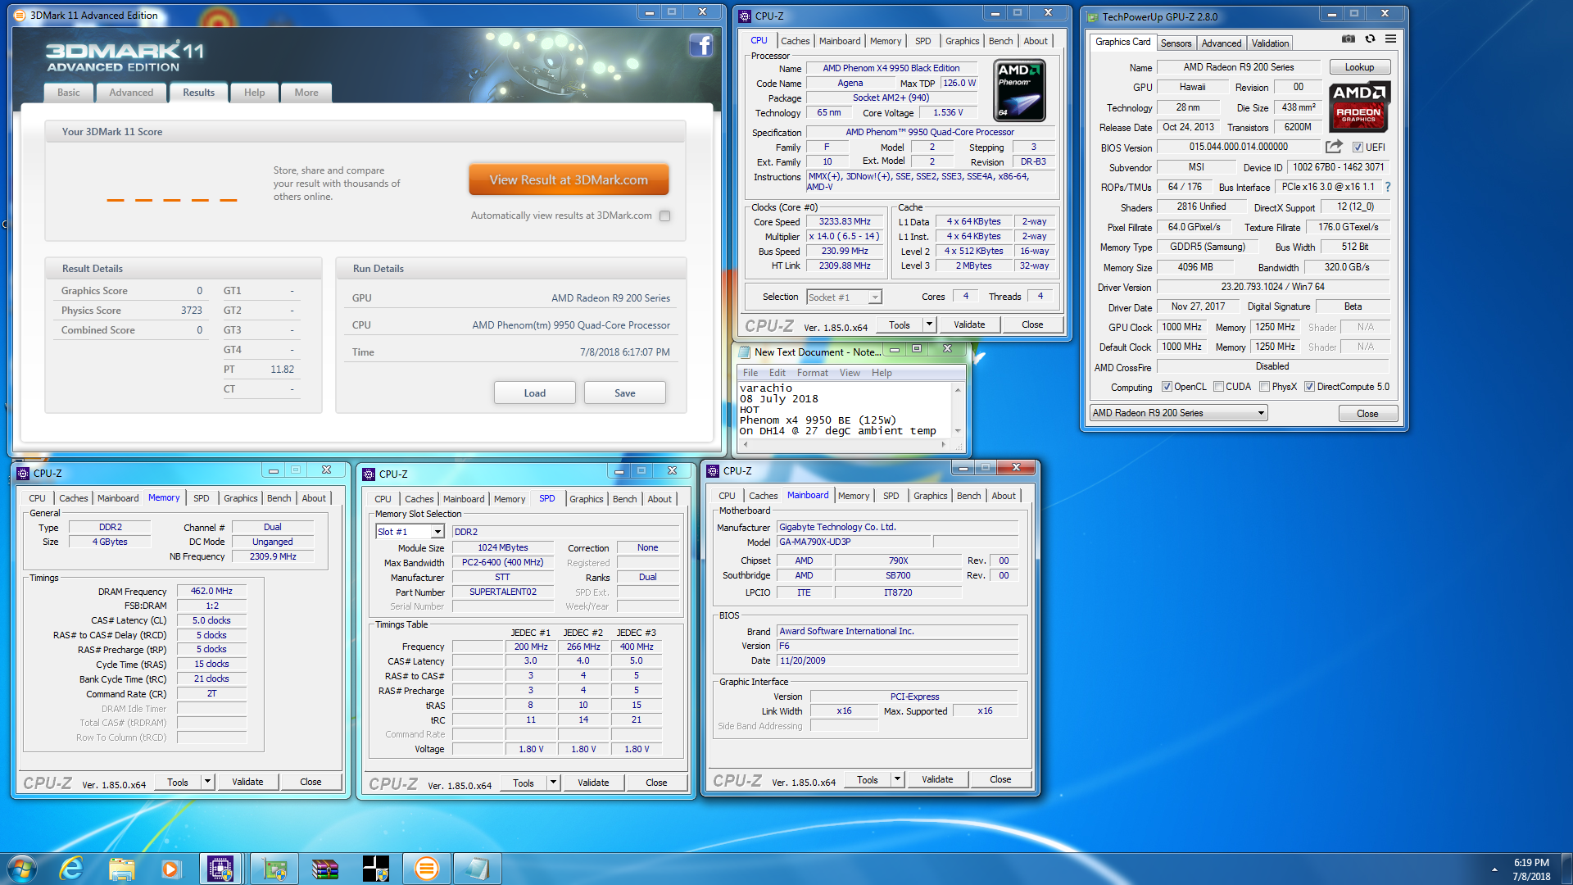Click View Result at 3DMark.com button
Screen dimensions: 1573x885
click(569, 179)
